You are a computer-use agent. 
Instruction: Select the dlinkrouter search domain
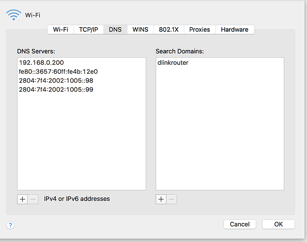click(x=220, y=62)
